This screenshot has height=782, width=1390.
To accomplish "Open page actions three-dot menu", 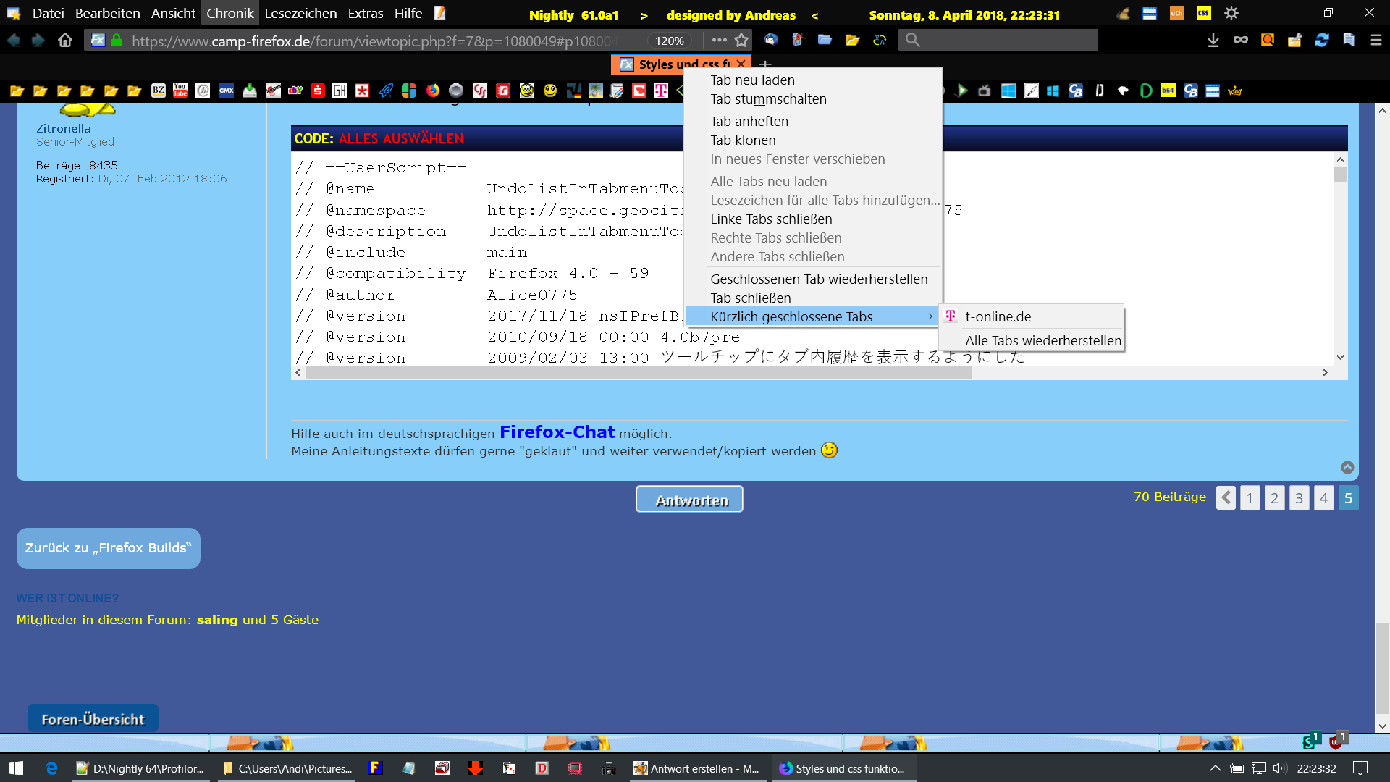I will pos(718,41).
